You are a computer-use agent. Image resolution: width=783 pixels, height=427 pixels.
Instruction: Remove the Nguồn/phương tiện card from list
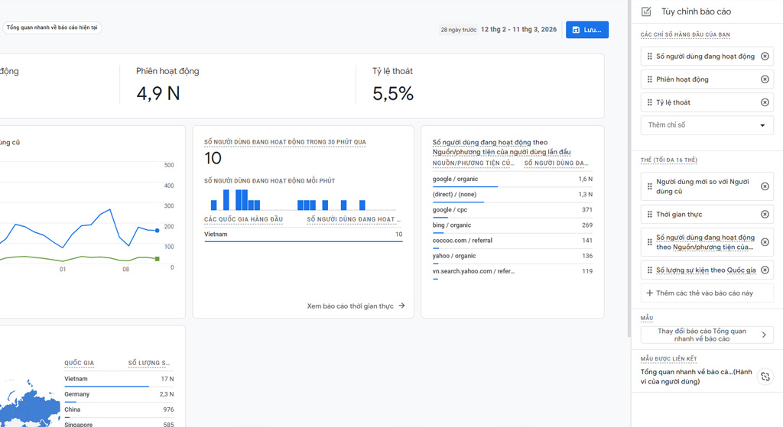(x=765, y=242)
